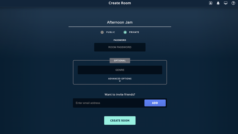Click the Password label
This screenshot has height=134, width=238.
(120, 40)
